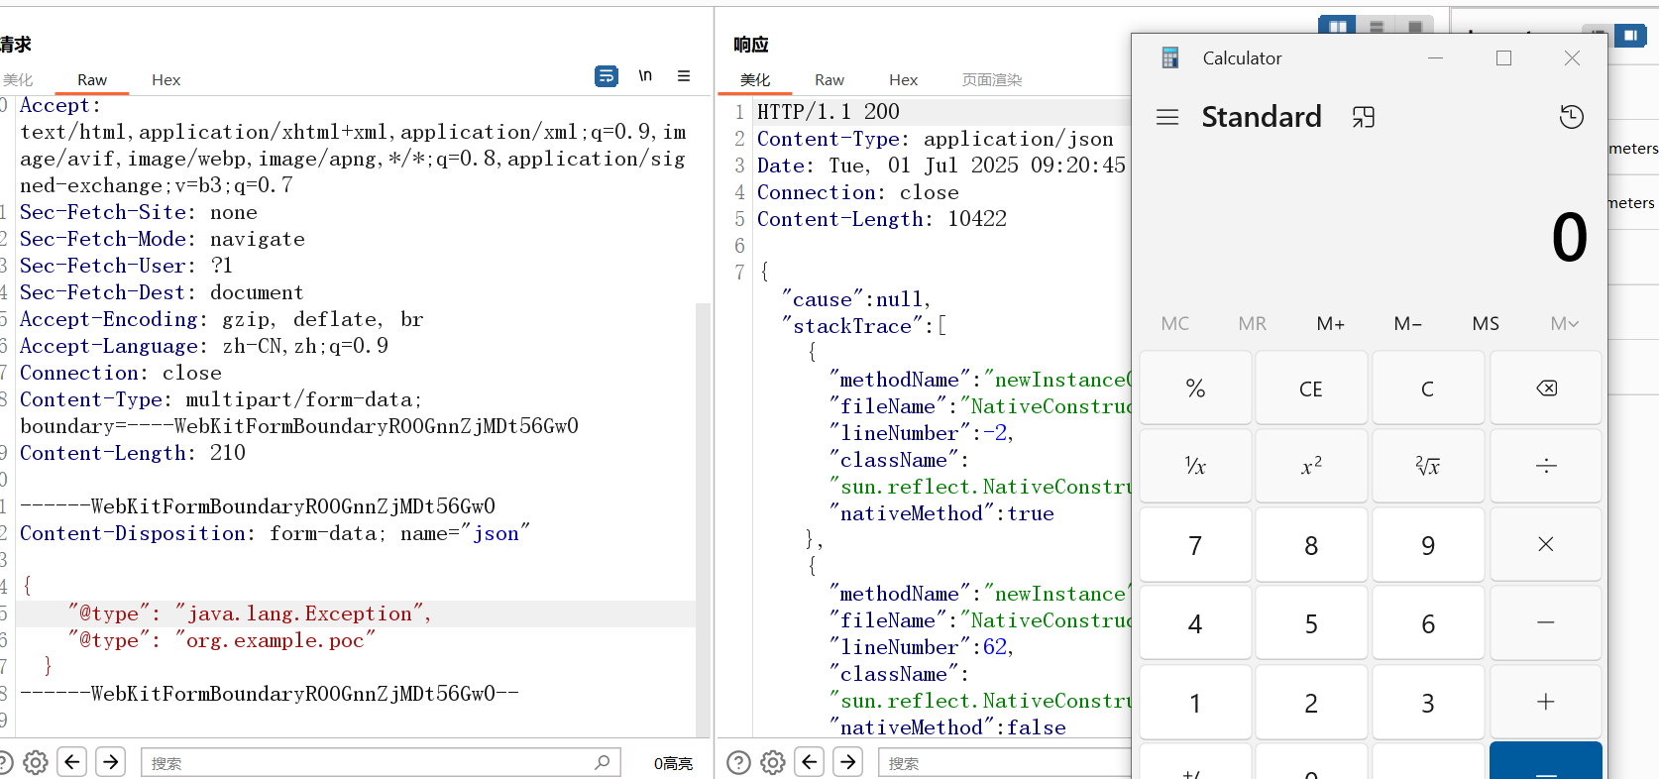
Task: Click the Content-Length: 210 request header
Action: pos(133,452)
